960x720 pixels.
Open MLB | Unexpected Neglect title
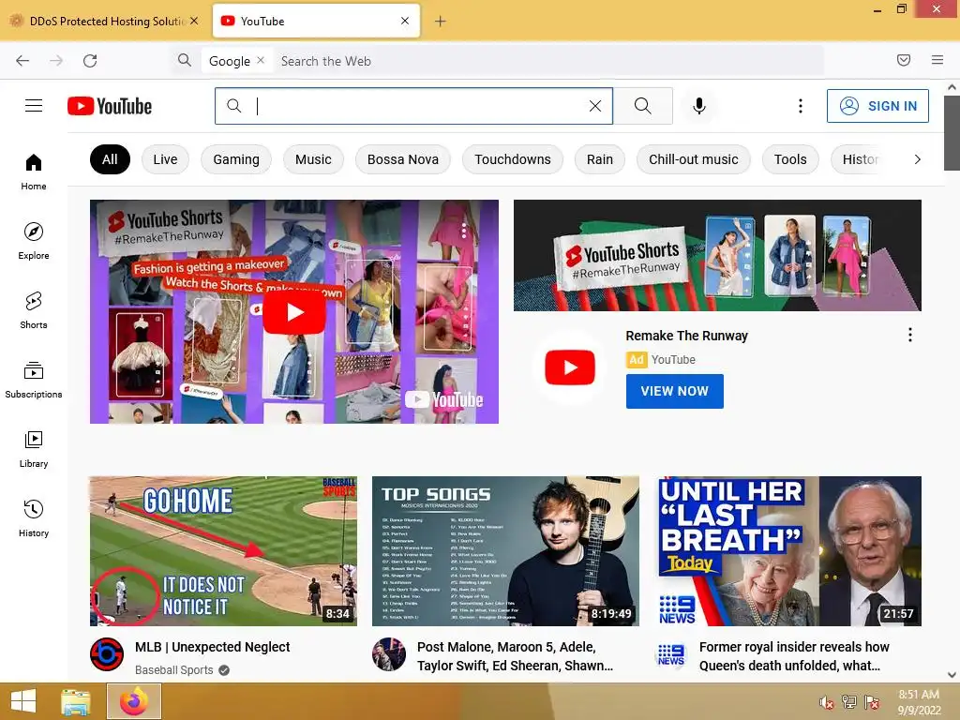click(x=213, y=647)
